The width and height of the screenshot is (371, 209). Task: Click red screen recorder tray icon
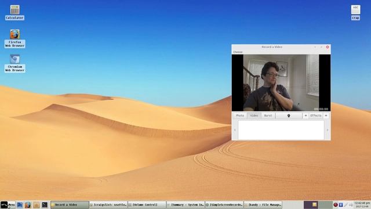[336, 205]
